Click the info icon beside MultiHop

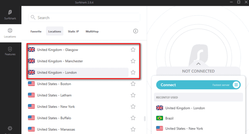(x=136, y=31)
